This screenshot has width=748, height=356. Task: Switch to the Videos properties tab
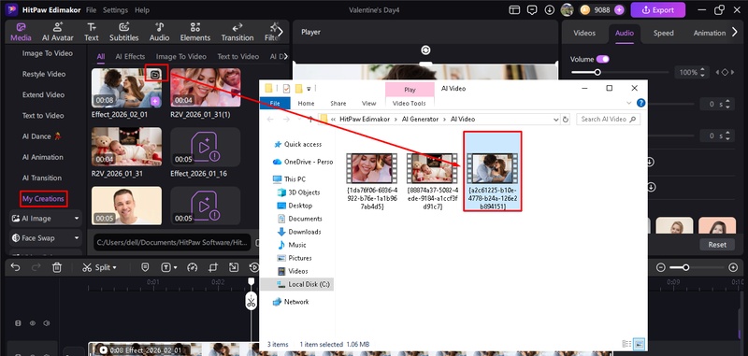click(583, 33)
